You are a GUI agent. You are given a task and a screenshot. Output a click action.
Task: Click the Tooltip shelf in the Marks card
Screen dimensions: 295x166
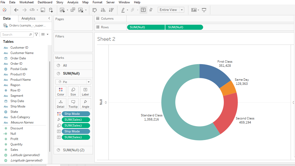click(x=73, y=103)
